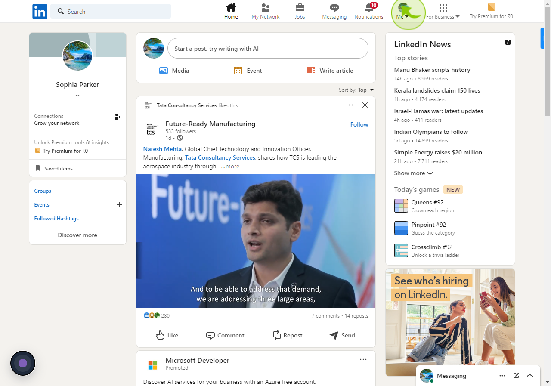Image resolution: width=551 pixels, height=386 pixels.
Task: Go to the Home tab
Action: click(231, 12)
